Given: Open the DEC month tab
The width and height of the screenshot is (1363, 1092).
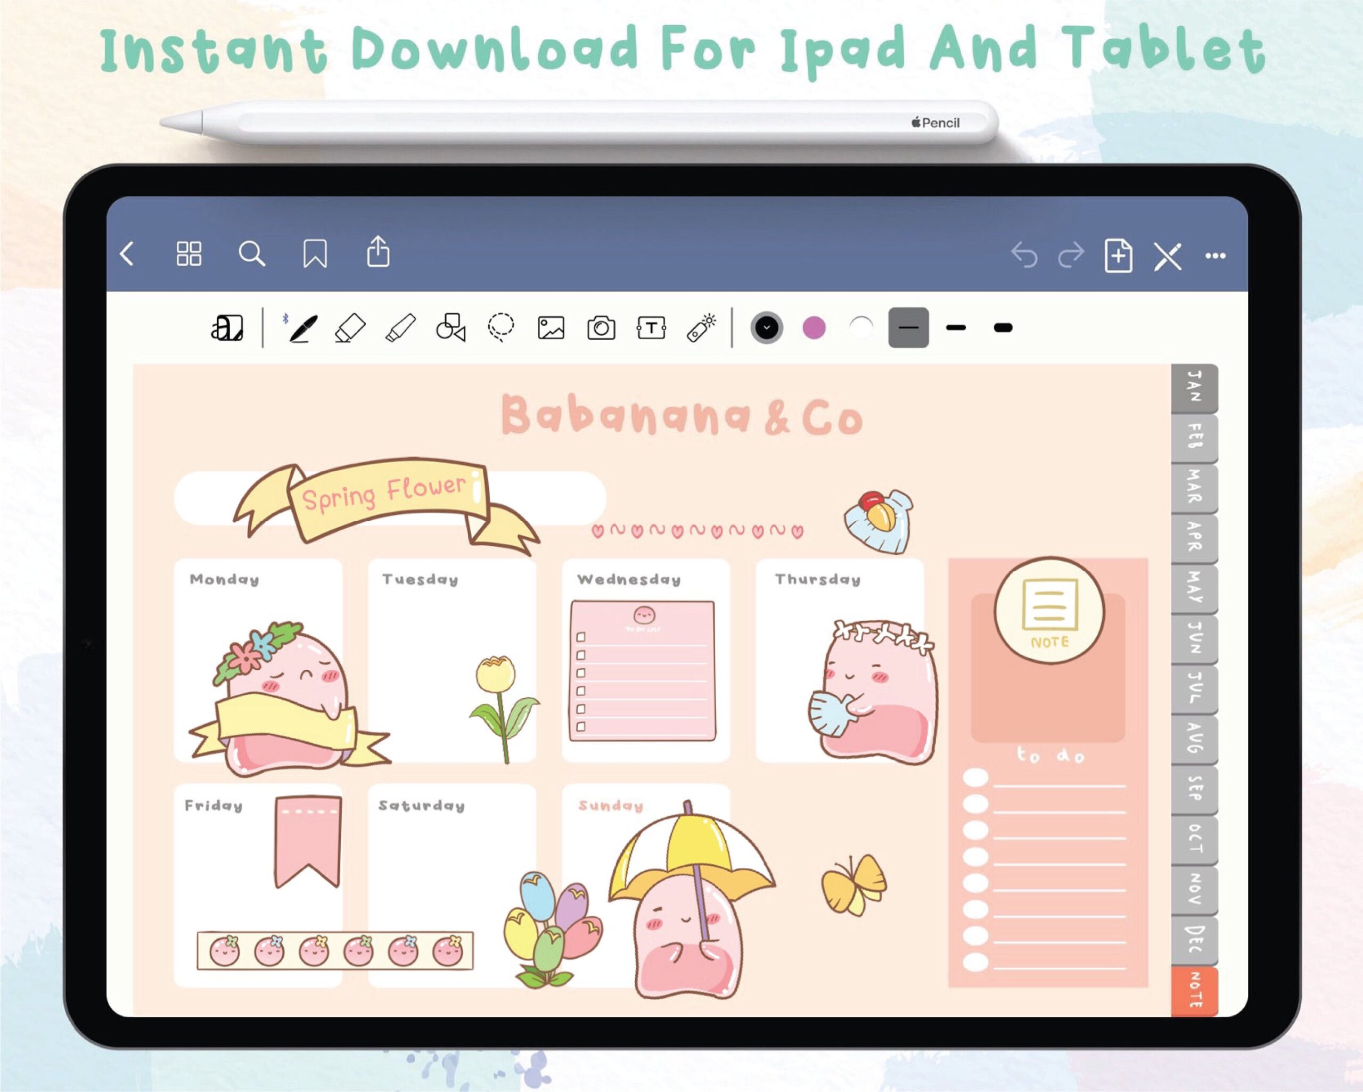Looking at the screenshot, I should tap(1194, 941).
